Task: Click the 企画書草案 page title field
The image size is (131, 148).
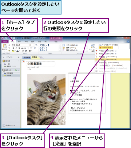Action: (41, 64)
